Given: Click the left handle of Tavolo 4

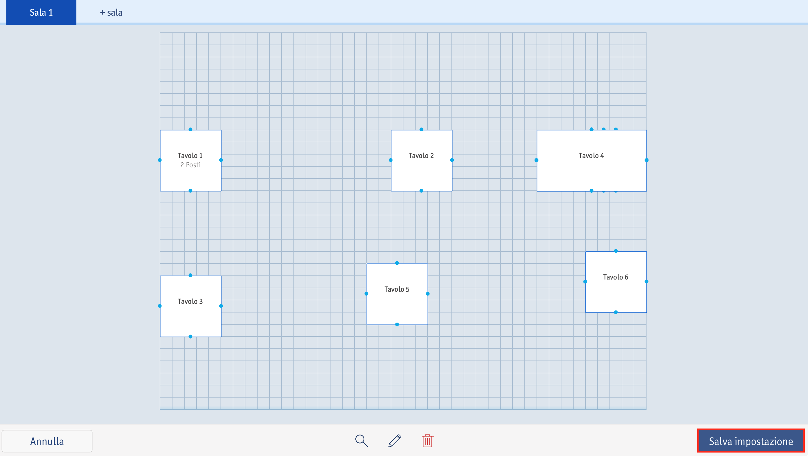Looking at the screenshot, I should (536, 160).
